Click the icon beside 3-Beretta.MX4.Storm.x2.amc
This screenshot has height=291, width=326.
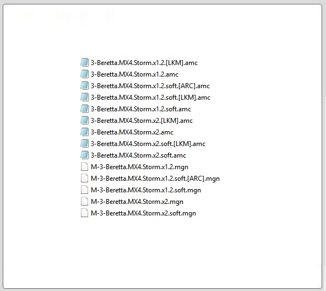84,132
